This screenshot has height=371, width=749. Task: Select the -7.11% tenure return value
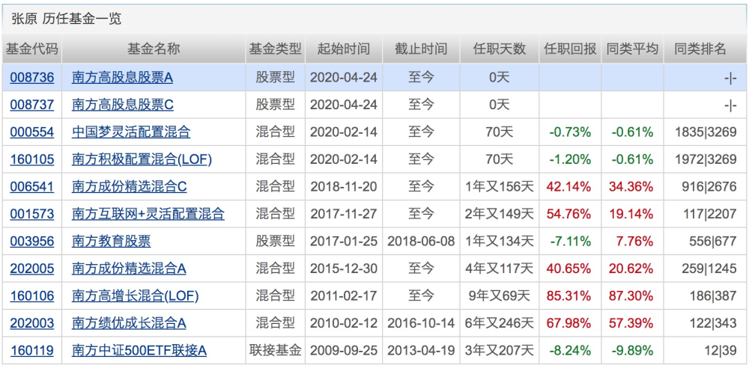(x=570, y=242)
